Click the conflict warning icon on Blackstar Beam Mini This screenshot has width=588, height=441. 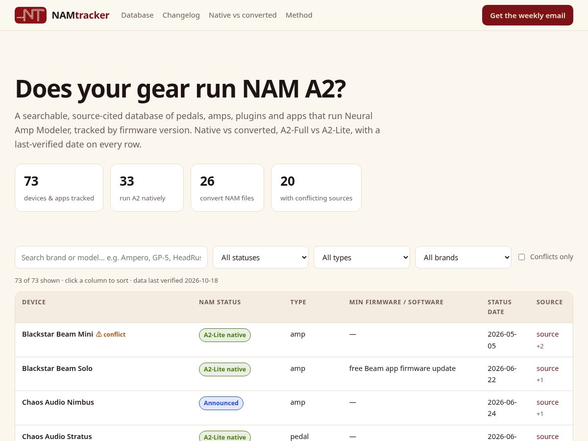click(x=99, y=334)
